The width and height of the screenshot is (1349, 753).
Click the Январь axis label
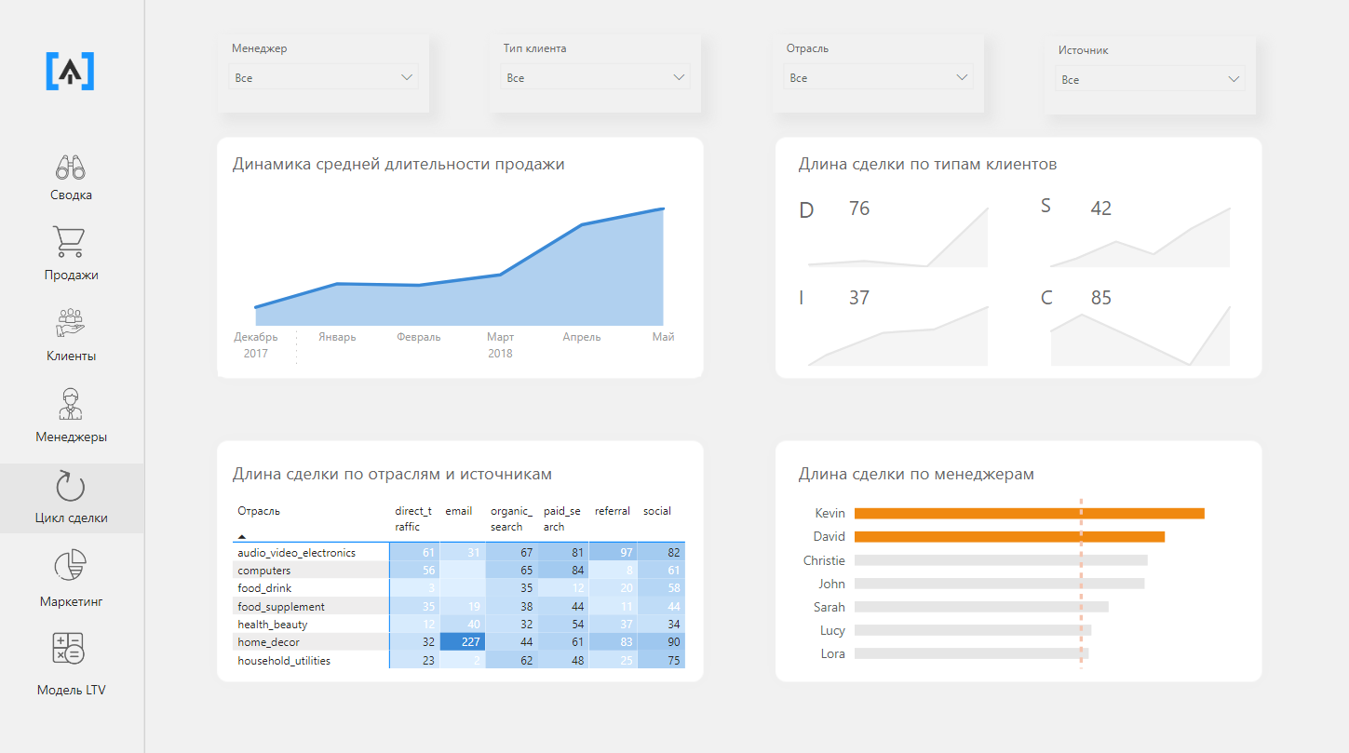[337, 337]
